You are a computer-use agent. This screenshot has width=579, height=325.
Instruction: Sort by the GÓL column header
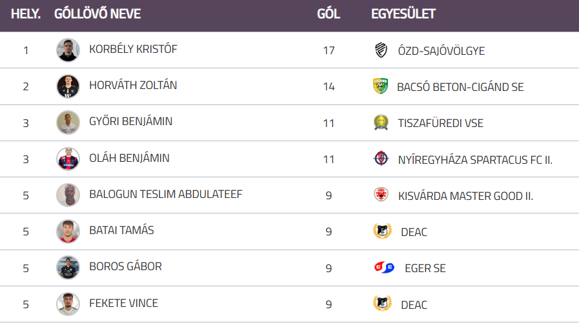[x=329, y=14]
